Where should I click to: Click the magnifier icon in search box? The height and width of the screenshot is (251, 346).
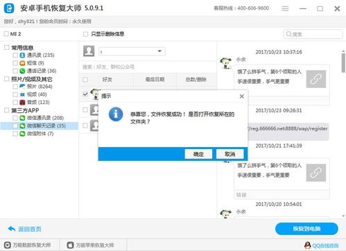288,34
